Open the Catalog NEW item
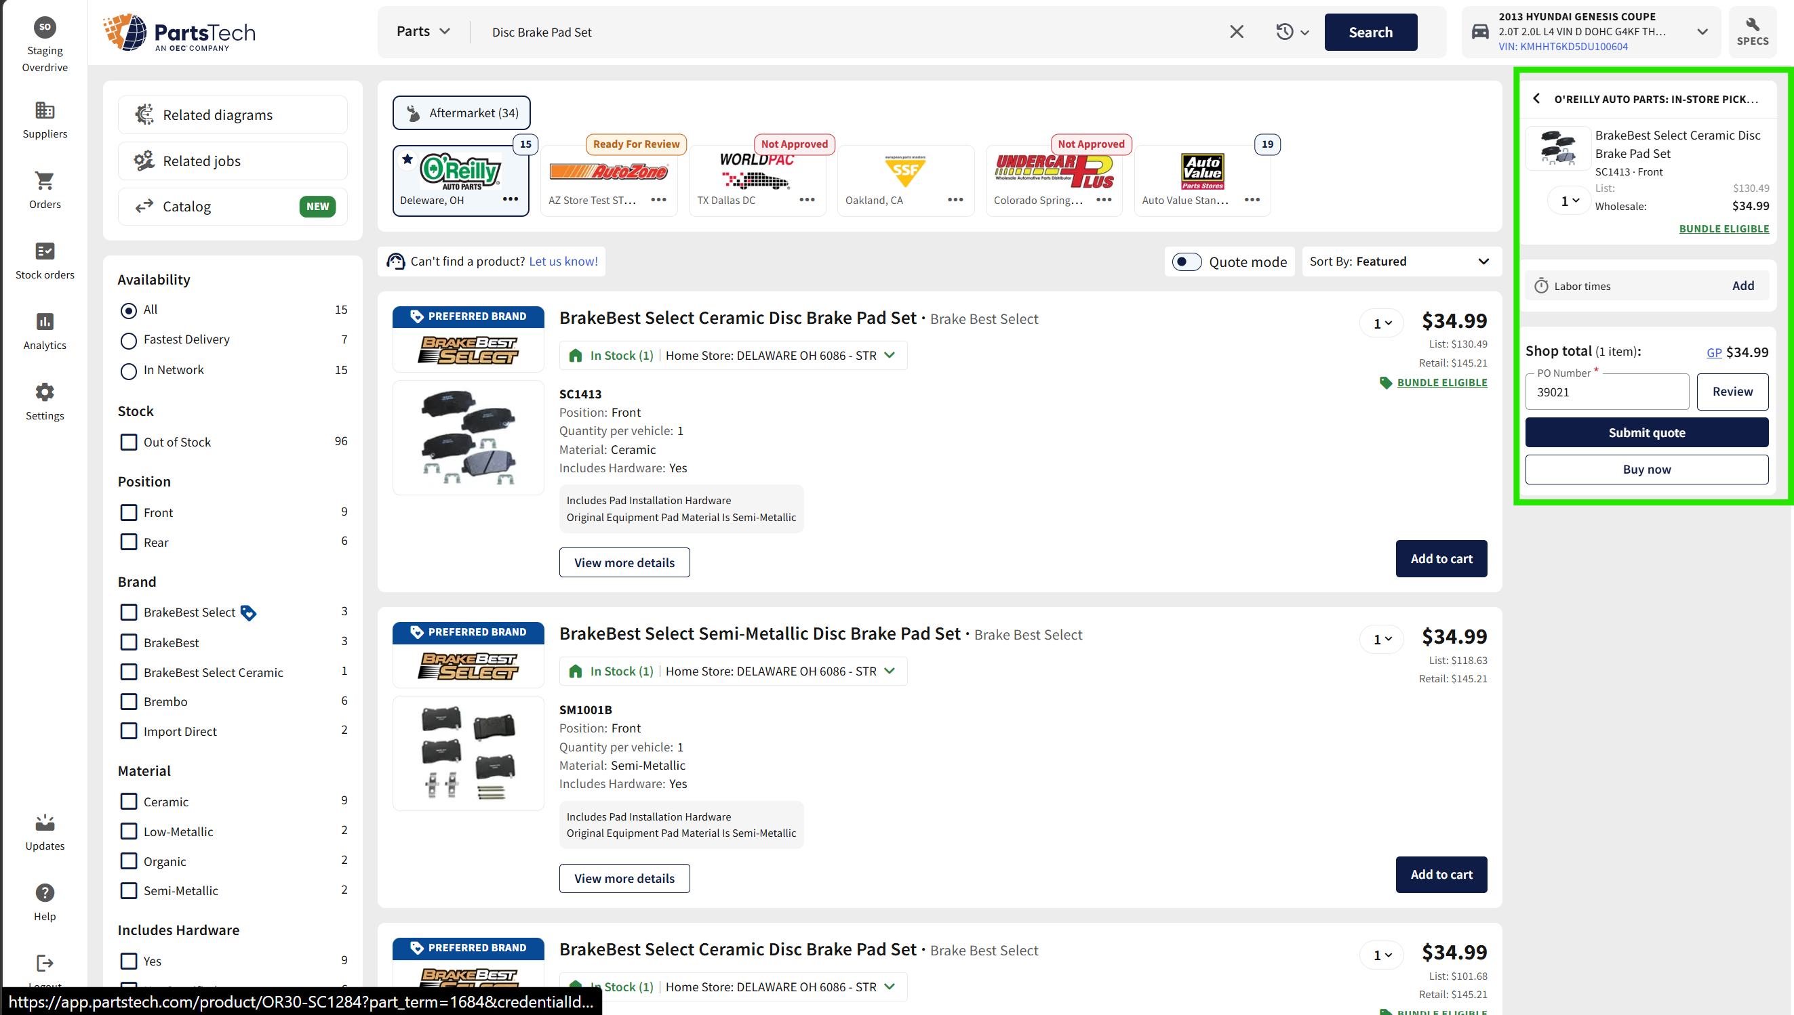1794x1015 pixels. coord(233,207)
